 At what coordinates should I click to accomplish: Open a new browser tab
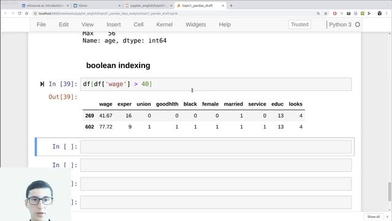[231, 6]
